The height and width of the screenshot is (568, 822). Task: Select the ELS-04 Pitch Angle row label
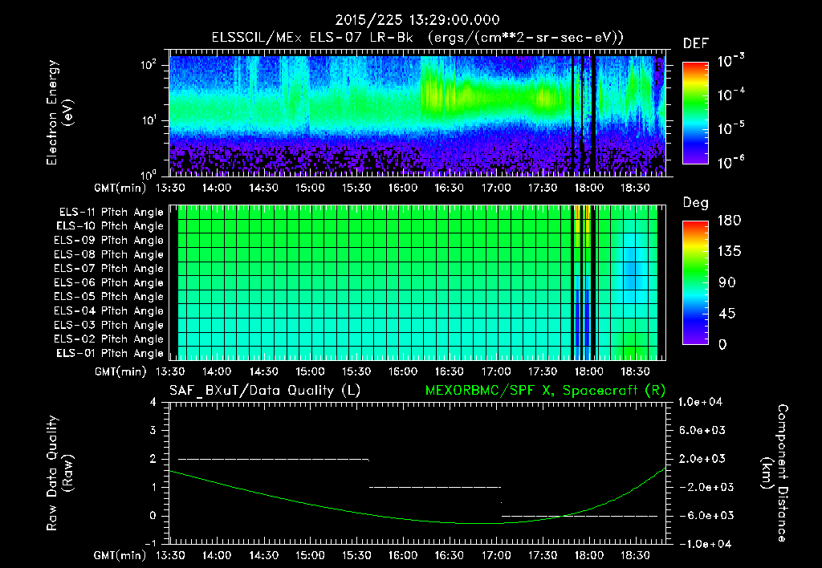(109, 311)
